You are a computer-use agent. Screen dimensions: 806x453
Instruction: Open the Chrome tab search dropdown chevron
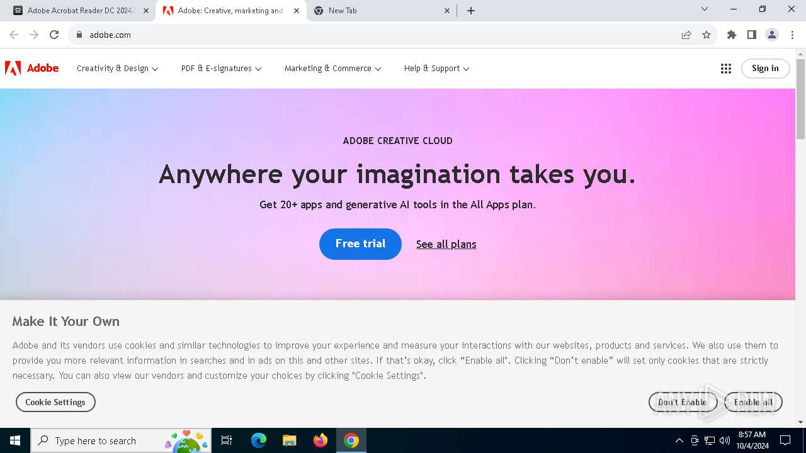705,9
